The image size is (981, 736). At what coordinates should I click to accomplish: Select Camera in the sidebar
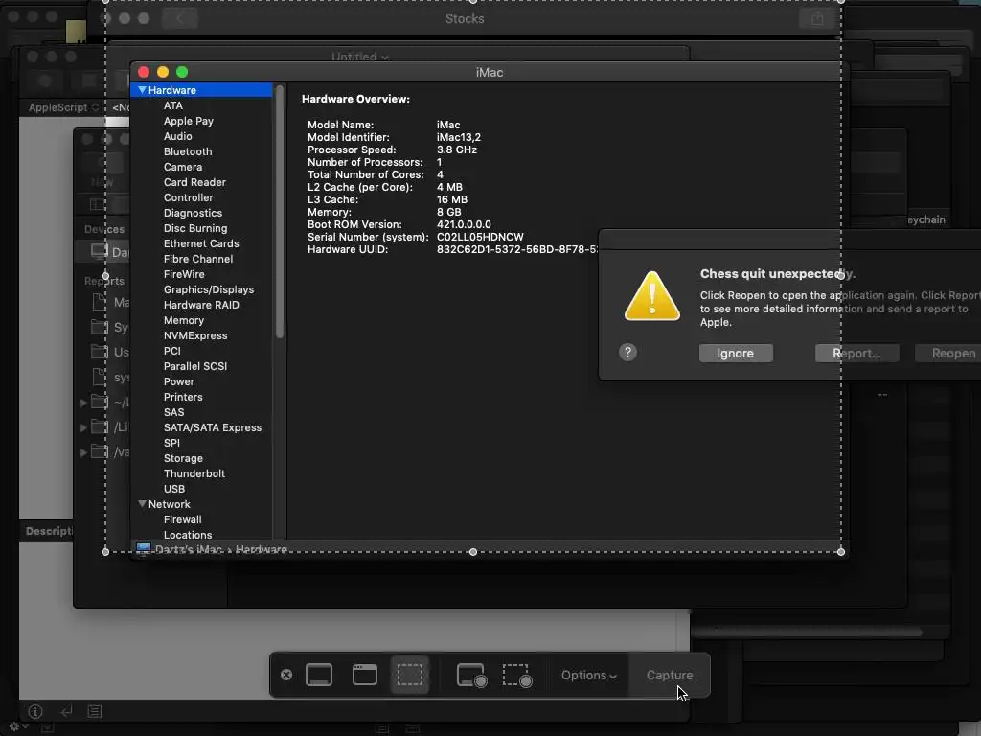pyautogui.click(x=183, y=167)
